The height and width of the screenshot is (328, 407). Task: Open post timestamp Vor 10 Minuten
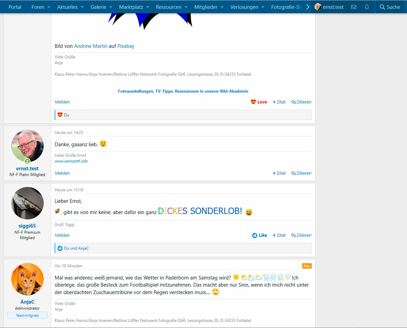pos(69,266)
